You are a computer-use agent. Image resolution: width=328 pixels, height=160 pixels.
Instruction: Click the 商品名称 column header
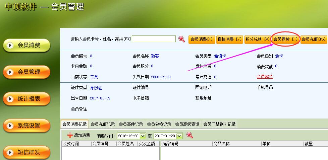(237, 144)
